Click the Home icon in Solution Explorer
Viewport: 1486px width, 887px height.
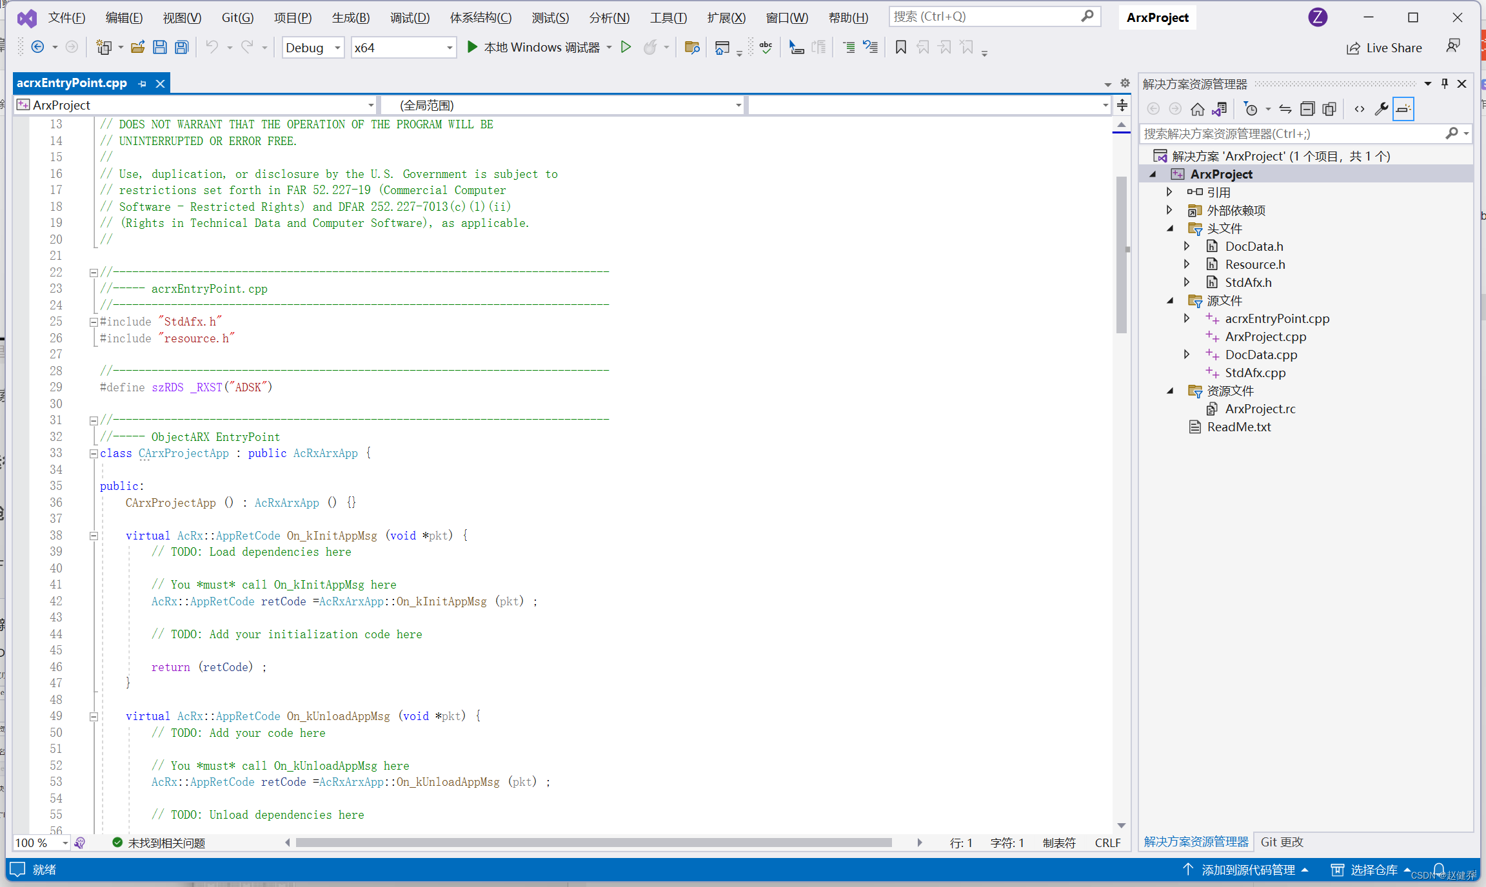pyautogui.click(x=1197, y=109)
